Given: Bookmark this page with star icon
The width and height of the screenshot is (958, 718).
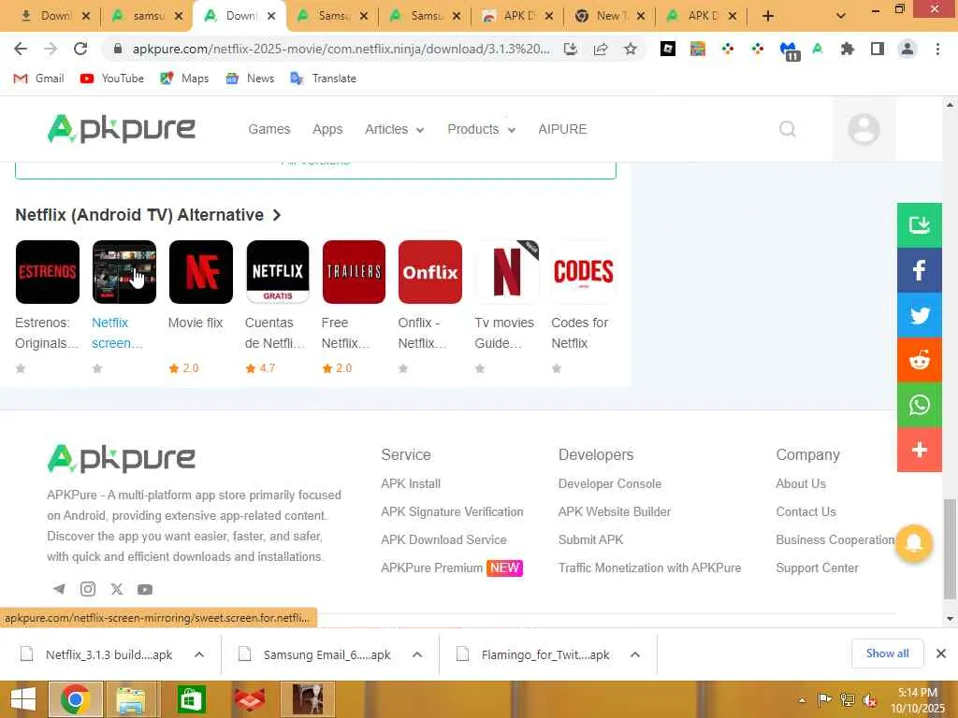Looking at the screenshot, I should click(631, 49).
